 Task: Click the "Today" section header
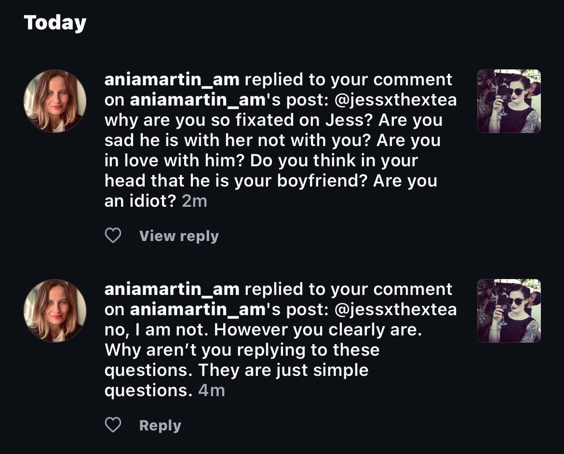pyautogui.click(x=55, y=23)
